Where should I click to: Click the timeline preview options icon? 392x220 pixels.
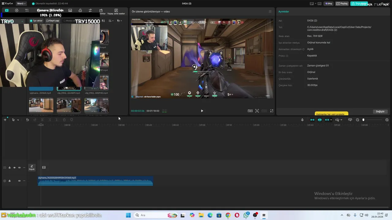(x=350, y=120)
